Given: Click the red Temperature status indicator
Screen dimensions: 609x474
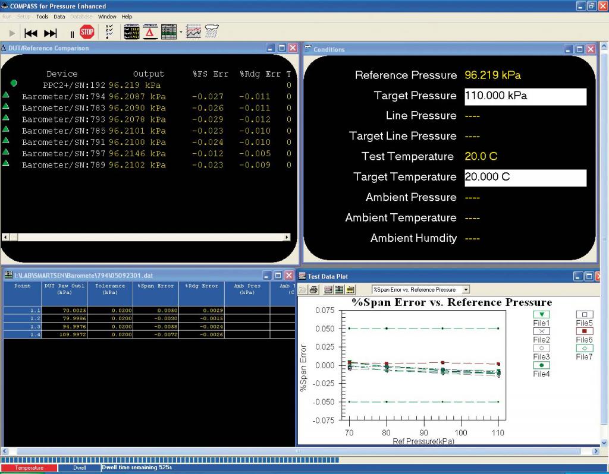Looking at the screenshot, I should point(29,468).
